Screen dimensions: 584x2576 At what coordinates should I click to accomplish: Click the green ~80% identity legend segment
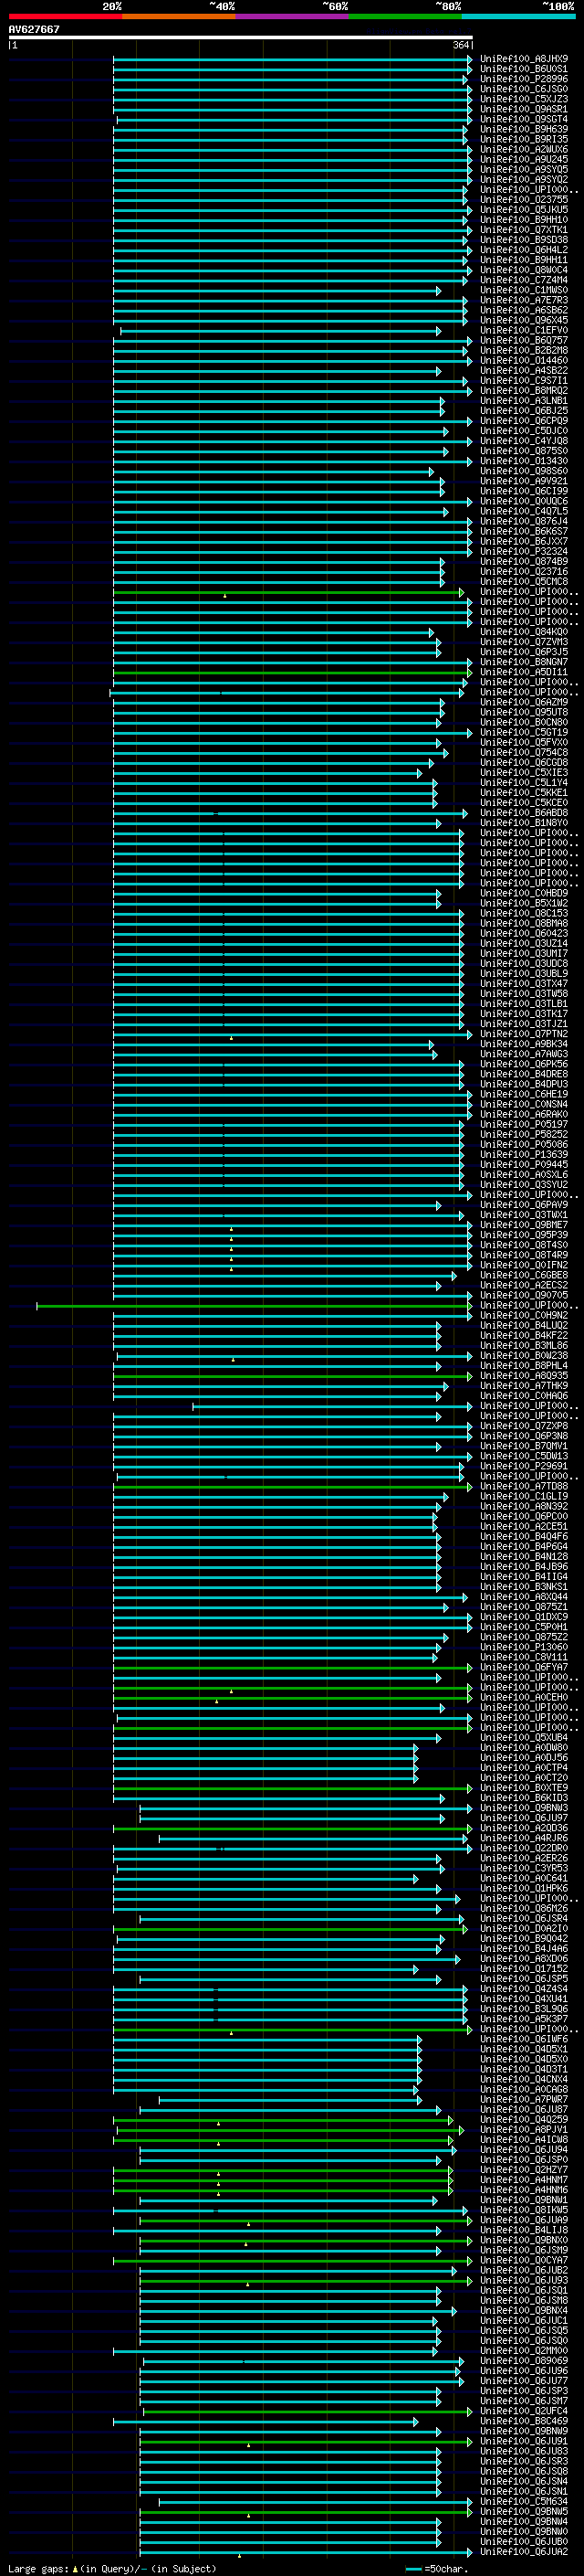405,16
